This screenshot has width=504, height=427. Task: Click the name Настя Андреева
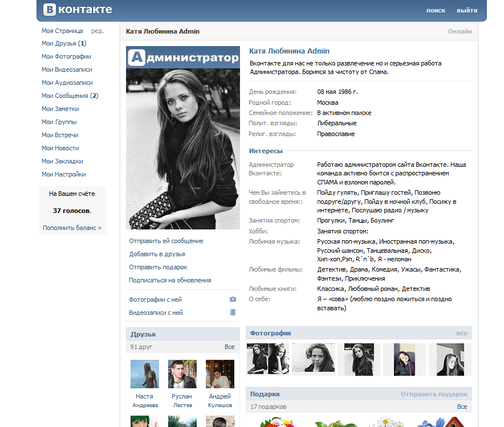point(145,401)
